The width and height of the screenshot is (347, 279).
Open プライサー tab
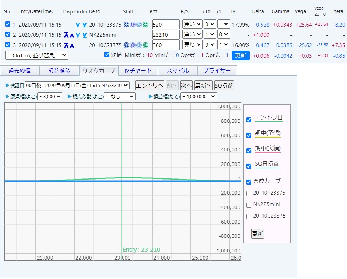217,71
